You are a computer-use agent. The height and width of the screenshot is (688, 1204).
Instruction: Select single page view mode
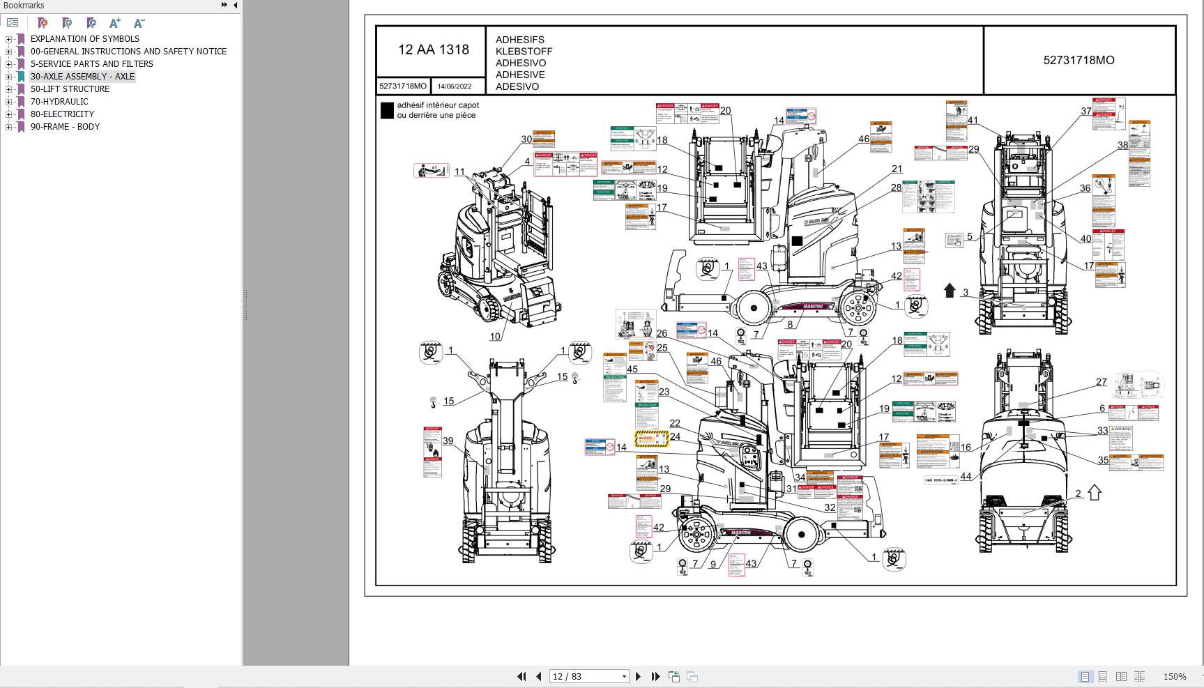click(x=1085, y=676)
